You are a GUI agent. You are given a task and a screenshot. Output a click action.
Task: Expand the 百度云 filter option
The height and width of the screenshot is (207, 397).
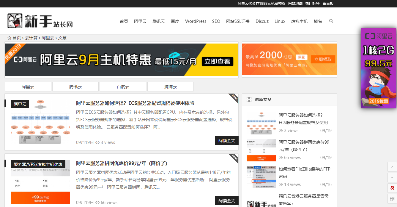[x=123, y=86]
